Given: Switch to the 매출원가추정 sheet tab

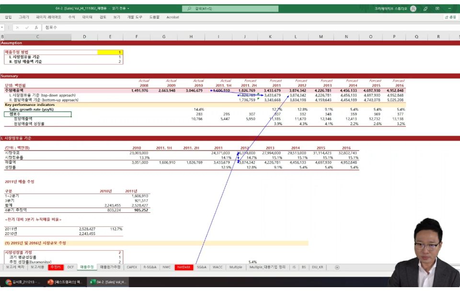Looking at the screenshot, I should click(110, 267).
